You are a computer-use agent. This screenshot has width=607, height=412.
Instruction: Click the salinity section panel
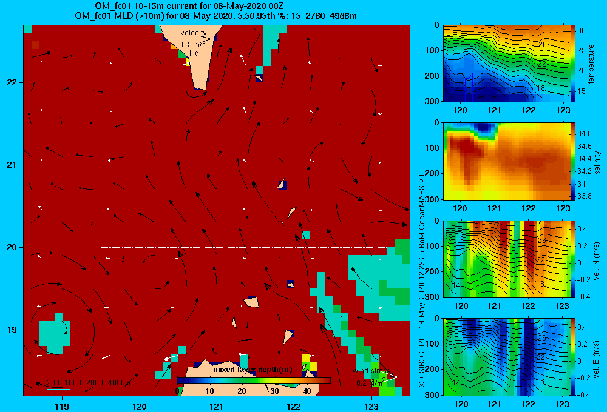[x=507, y=161]
